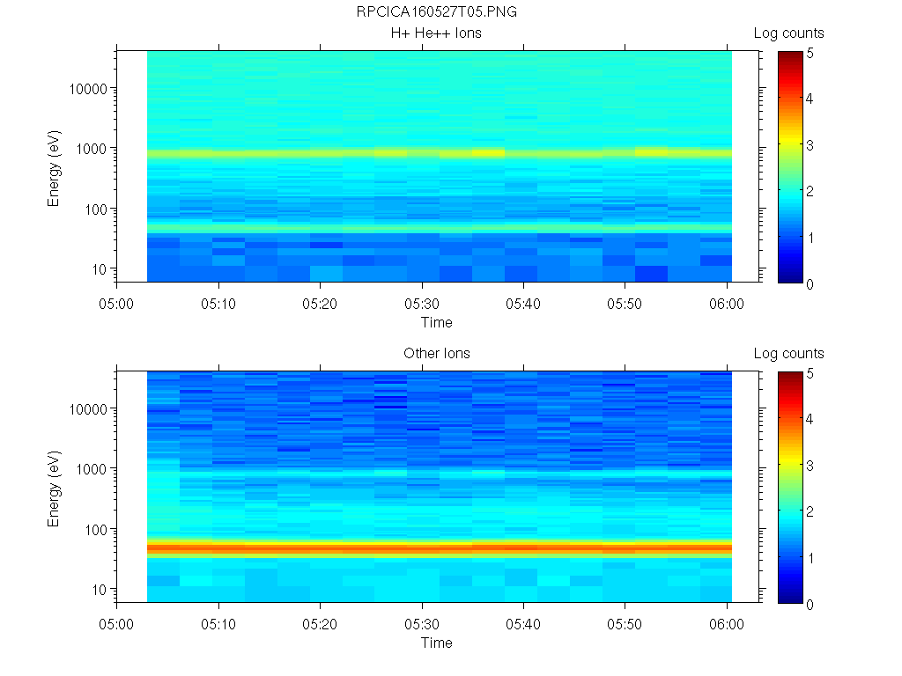Viewport: 902px width, 676px height.
Task: Click the 'Energy (eV)' label of top plot
Action: [54, 168]
